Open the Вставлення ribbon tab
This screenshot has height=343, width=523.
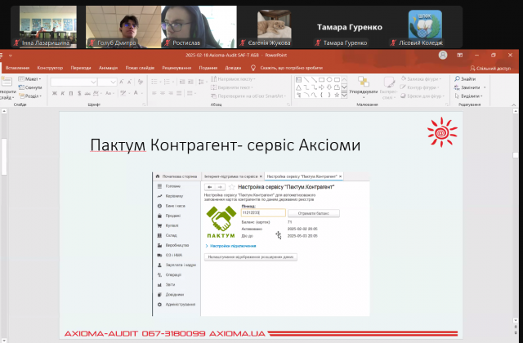pyautogui.click(x=17, y=68)
